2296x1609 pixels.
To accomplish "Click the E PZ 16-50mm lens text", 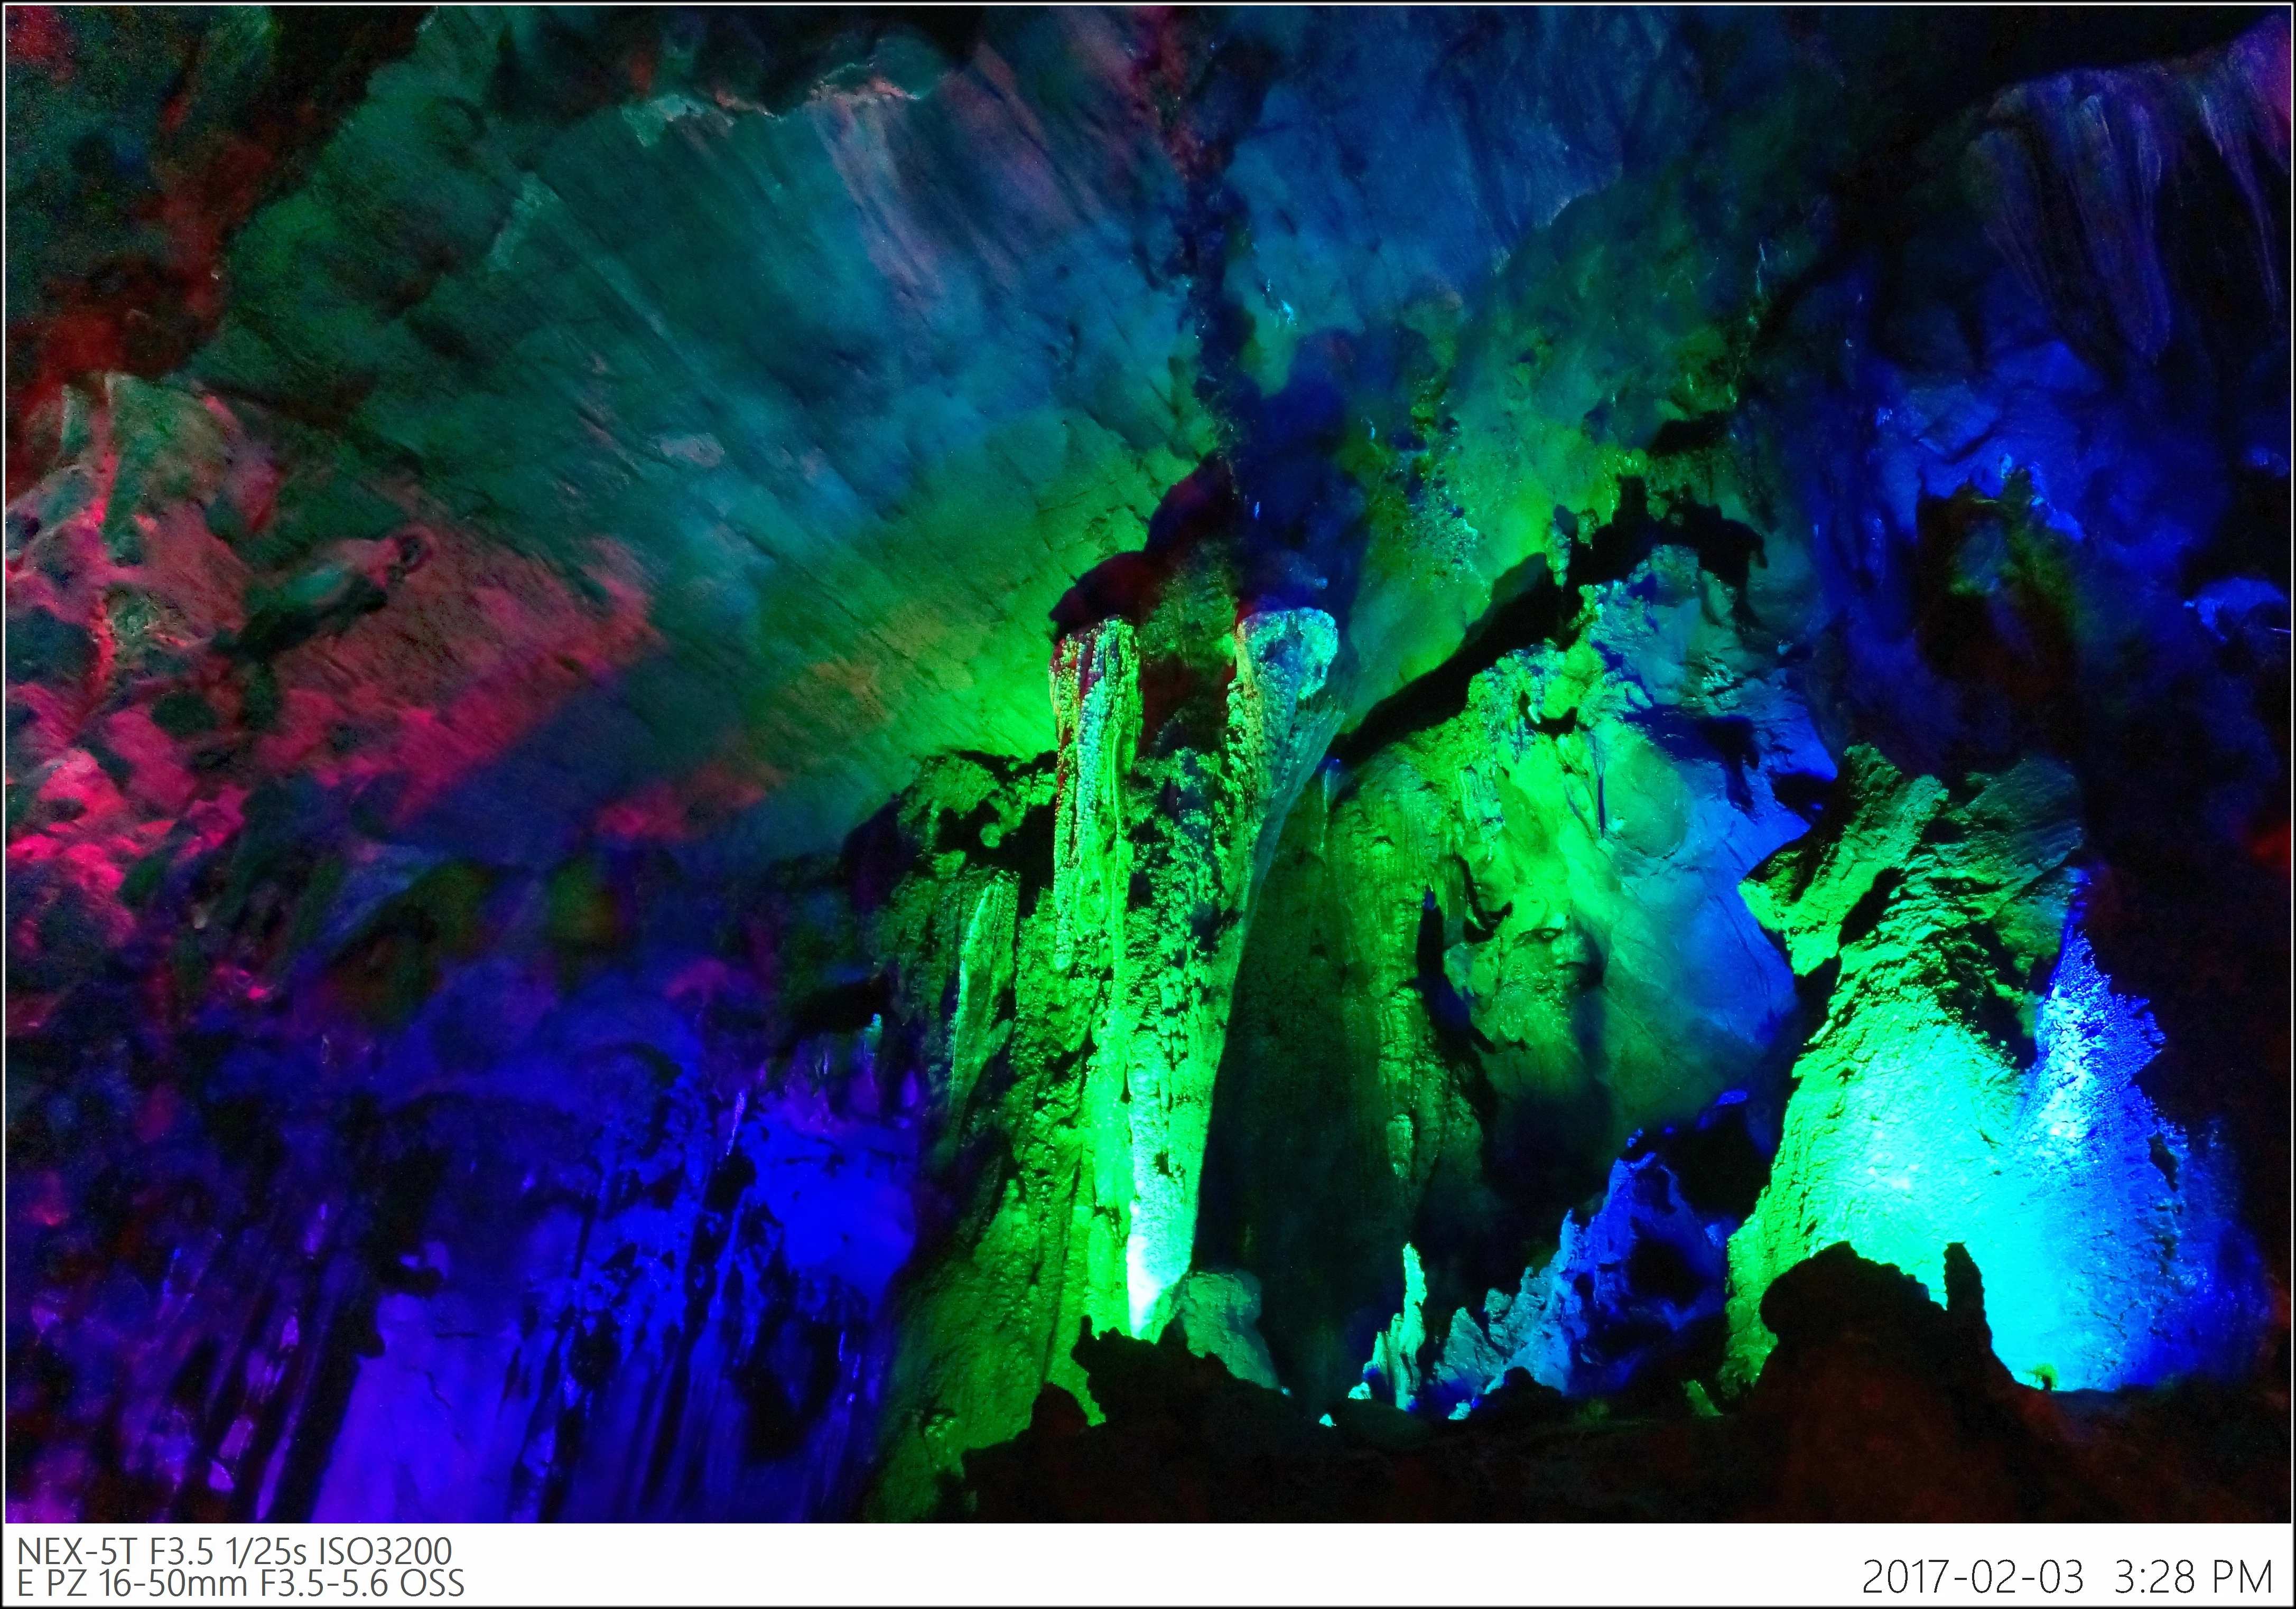I will click(x=133, y=1583).
